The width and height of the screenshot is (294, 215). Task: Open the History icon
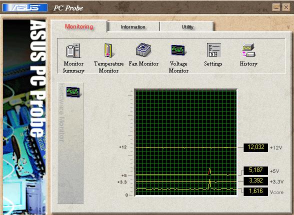tap(248, 50)
